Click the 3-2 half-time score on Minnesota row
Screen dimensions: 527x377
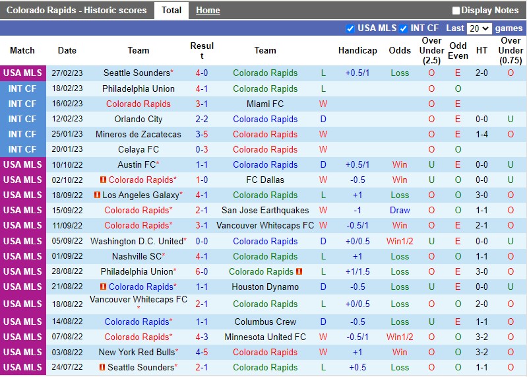481,337
